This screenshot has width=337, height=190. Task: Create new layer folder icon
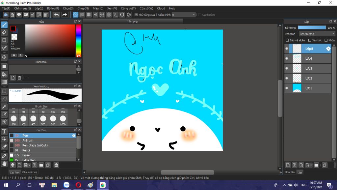(x=316, y=165)
